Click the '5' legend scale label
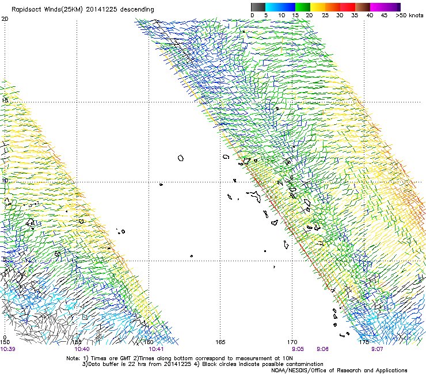 pyautogui.click(x=266, y=15)
